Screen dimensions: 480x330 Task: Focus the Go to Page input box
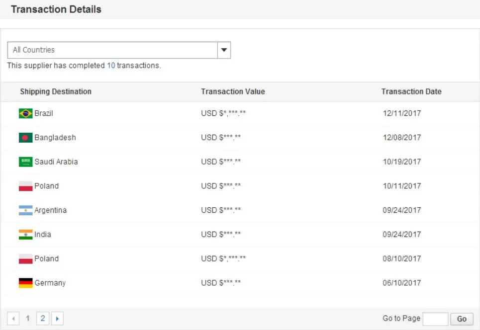pos(435,319)
